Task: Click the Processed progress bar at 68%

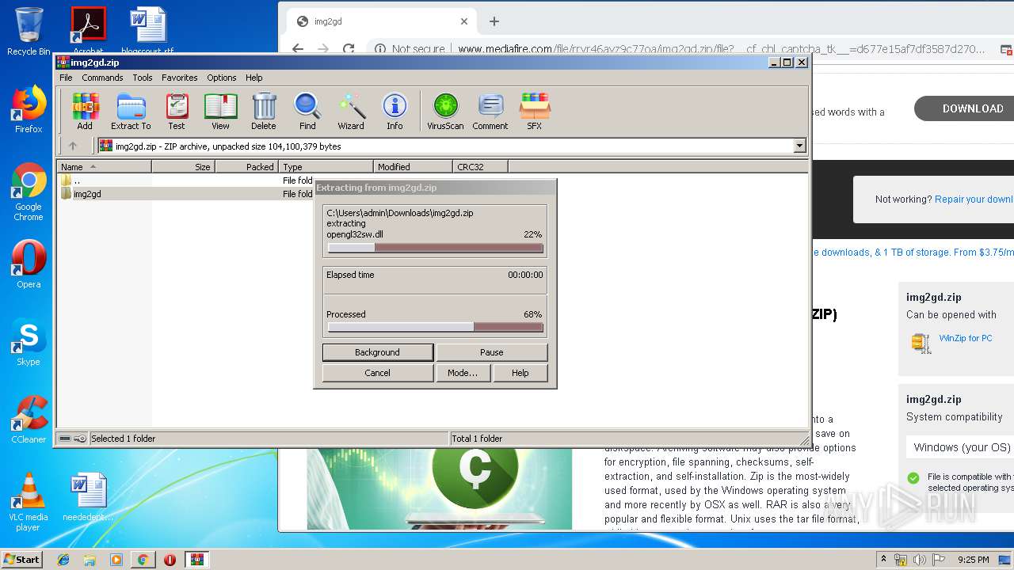Action: pyautogui.click(x=435, y=327)
